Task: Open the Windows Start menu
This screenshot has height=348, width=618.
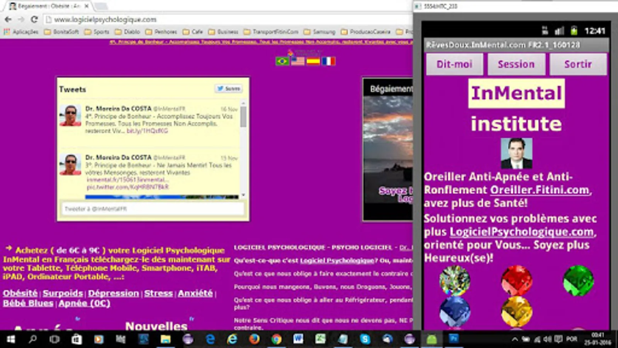Action: tap(11, 339)
